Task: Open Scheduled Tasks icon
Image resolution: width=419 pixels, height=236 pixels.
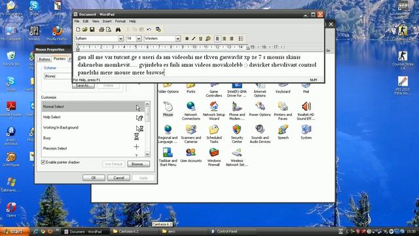Action: [214, 134]
